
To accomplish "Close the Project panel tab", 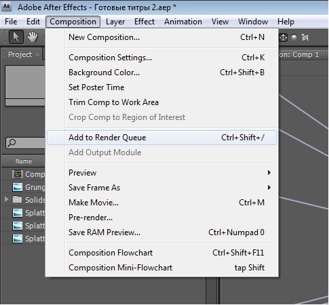I will (37, 54).
